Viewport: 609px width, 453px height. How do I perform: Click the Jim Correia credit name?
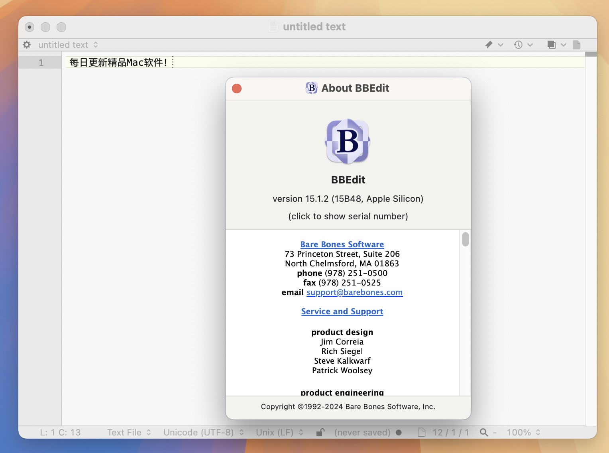(342, 342)
